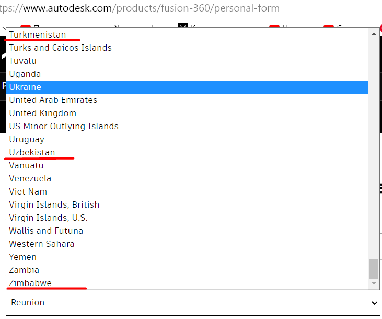Click the scrollbar up arrow
The width and height of the screenshot is (382, 319).
(374, 34)
